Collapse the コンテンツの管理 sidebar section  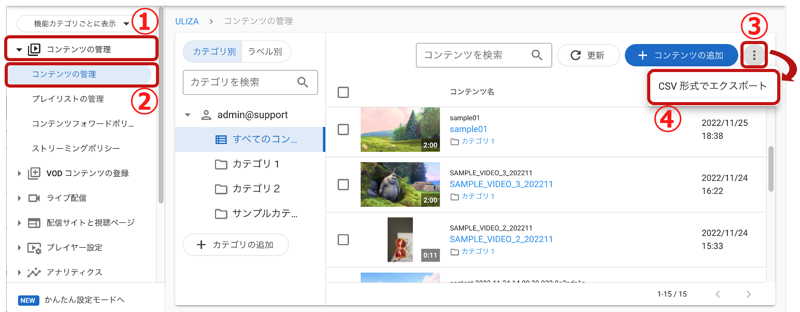pyautogui.click(x=20, y=48)
